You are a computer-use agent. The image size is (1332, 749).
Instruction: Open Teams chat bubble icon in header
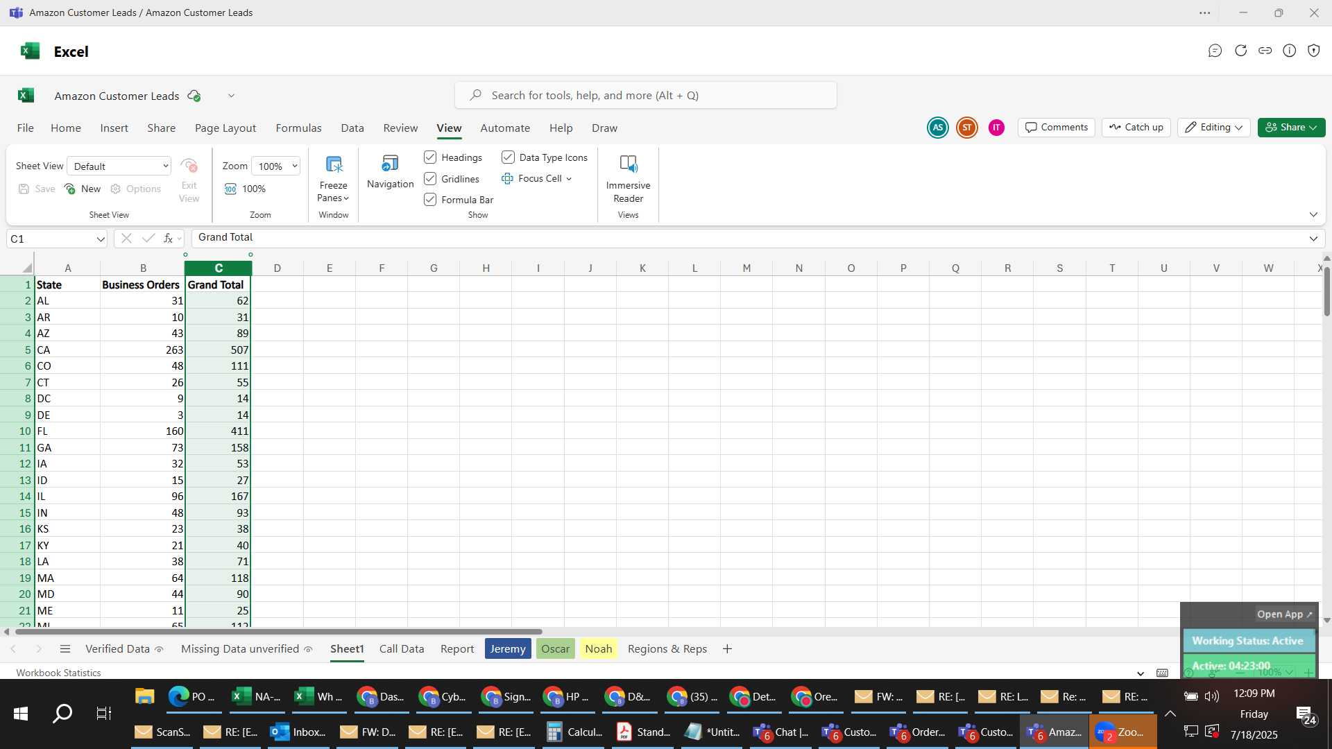(1215, 51)
